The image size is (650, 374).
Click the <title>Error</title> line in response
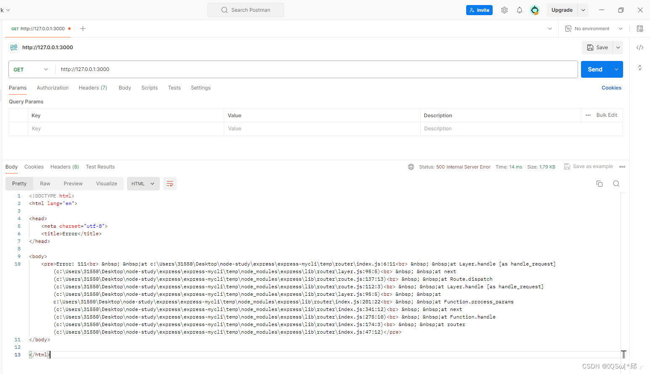click(72, 234)
